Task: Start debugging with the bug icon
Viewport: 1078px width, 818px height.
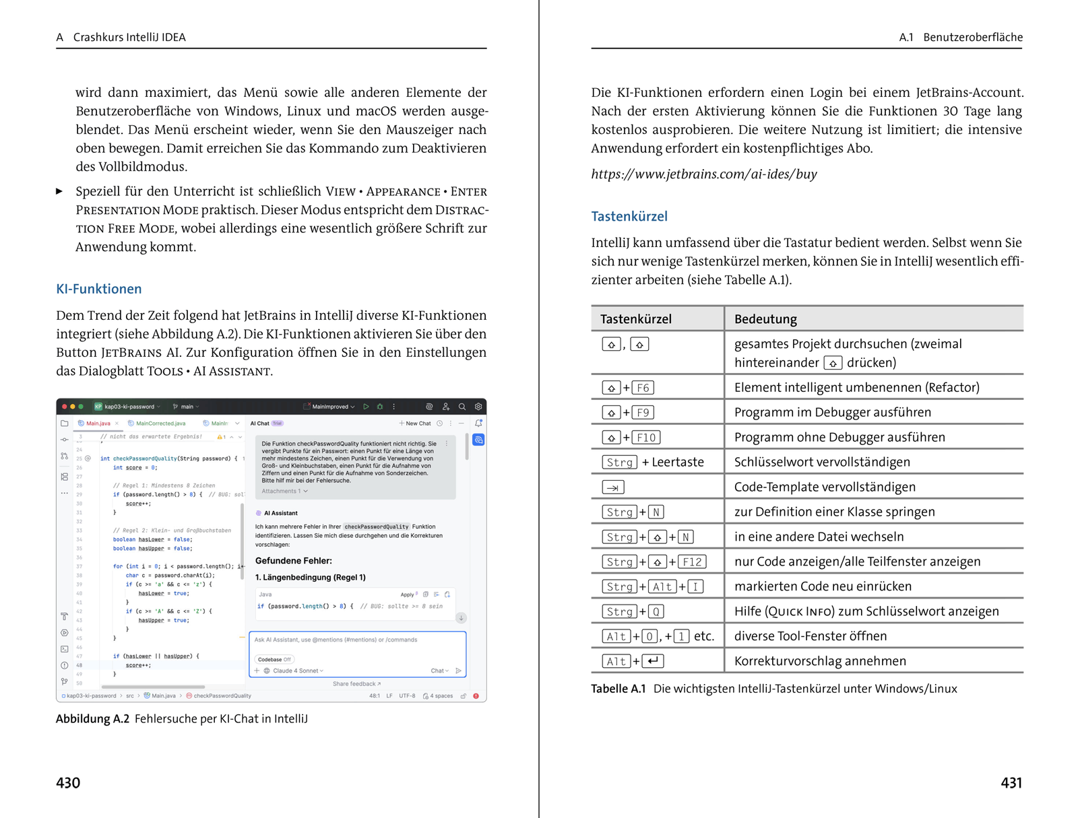Action: 380,407
